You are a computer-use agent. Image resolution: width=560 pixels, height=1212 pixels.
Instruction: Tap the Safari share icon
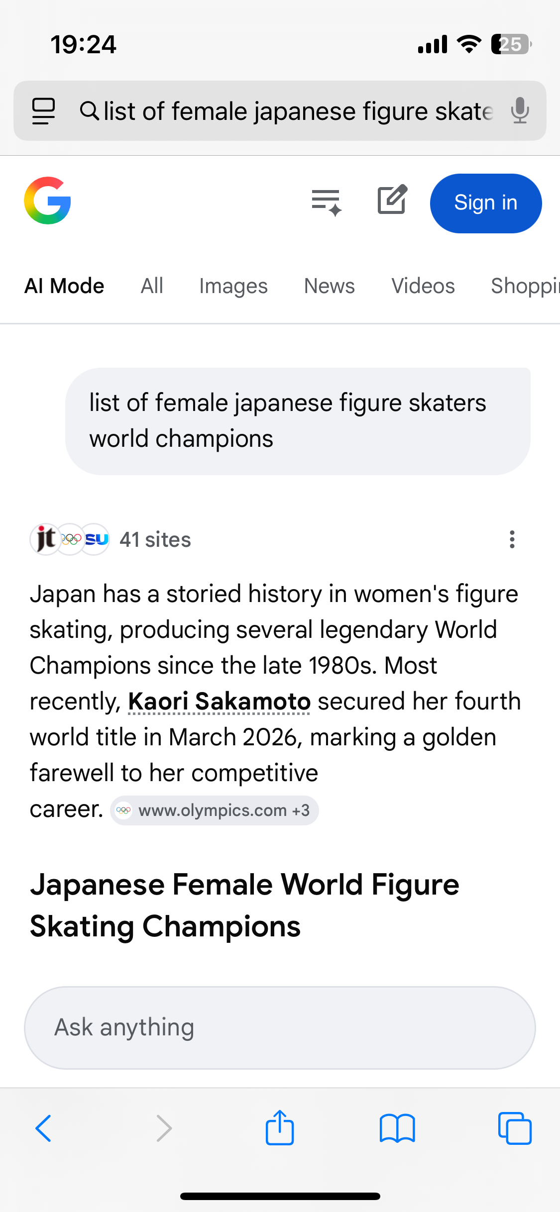[x=280, y=1127]
